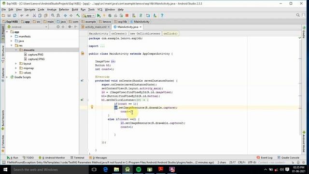Click the Open file toolbar icon
The image size is (309, 174).
tap(3, 15)
